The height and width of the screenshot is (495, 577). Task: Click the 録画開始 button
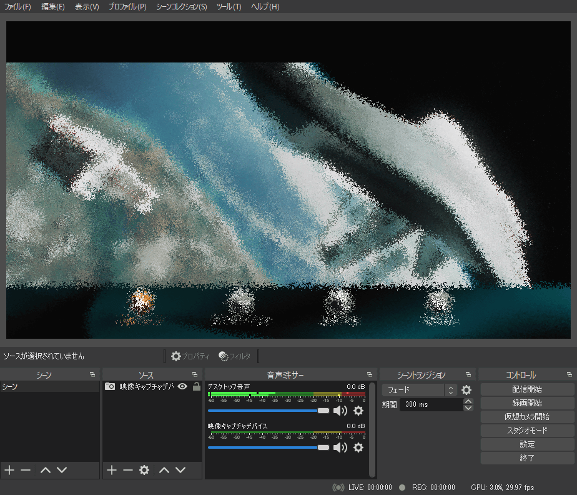527,403
